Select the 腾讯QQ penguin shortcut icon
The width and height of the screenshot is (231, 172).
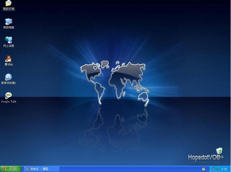[x=8, y=59]
